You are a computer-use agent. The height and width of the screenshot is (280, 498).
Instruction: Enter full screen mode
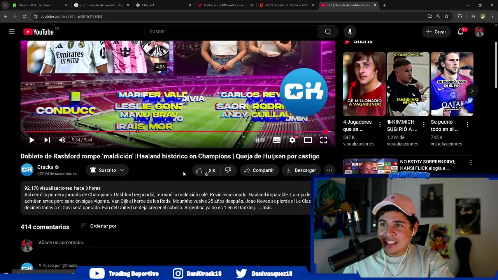click(x=323, y=140)
